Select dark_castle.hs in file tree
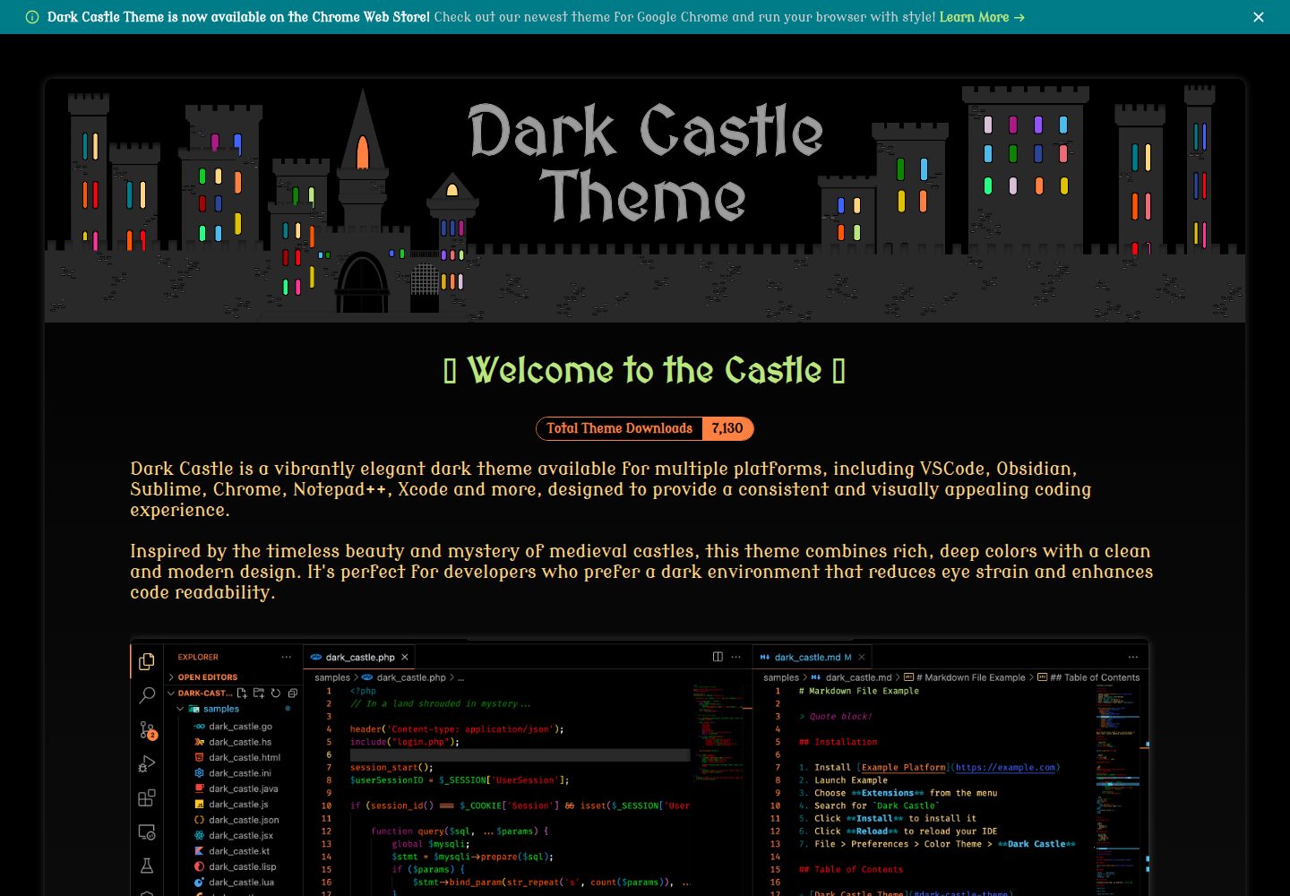1290x896 pixels. point(240,742)
